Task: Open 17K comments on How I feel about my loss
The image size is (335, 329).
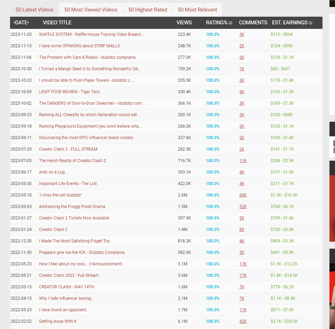Action: coord(243,264)
